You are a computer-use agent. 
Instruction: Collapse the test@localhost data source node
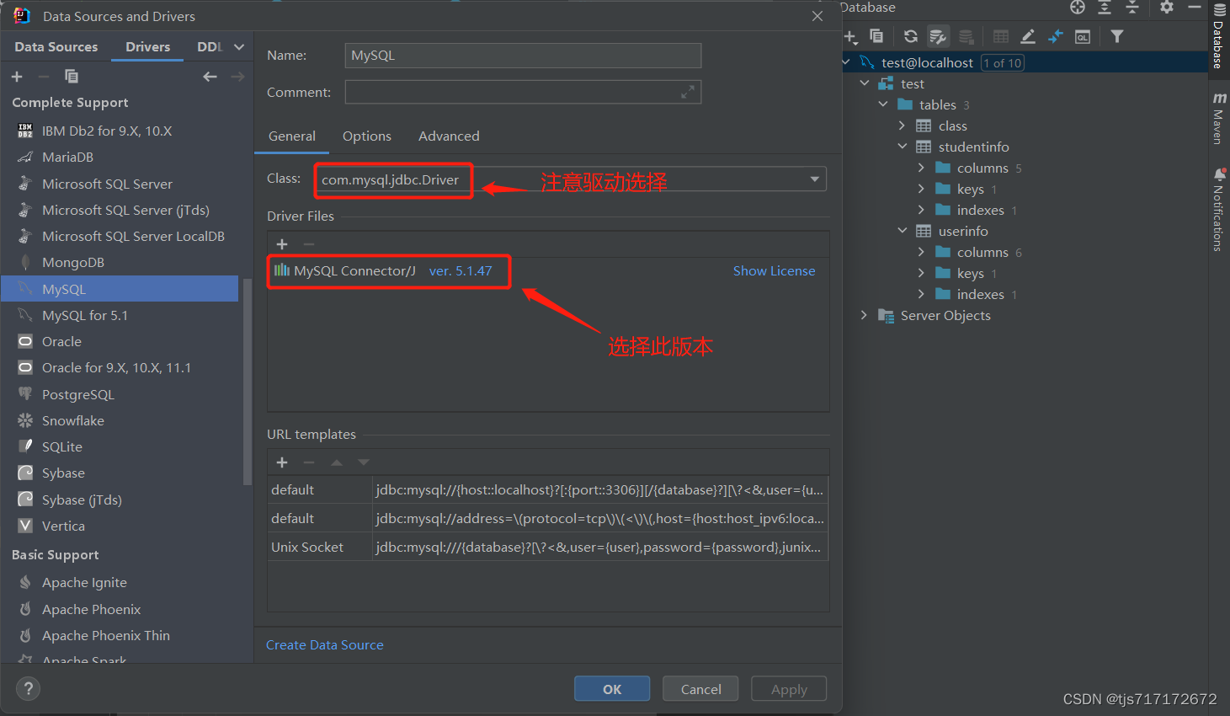pyautogui.click(x=846, y=62)
